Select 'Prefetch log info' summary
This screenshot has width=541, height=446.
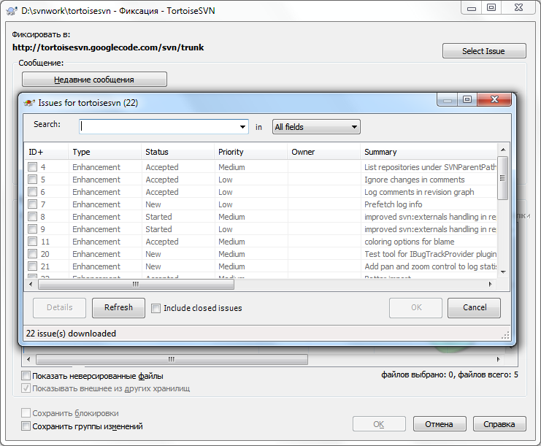(393, 204)
